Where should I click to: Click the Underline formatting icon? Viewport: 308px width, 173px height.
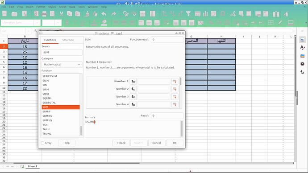(x=83, y=23)
